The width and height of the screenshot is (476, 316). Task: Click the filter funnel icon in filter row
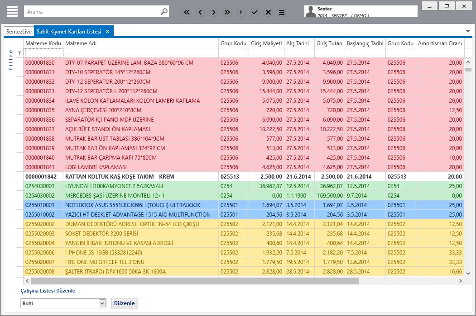coord(20,53)
